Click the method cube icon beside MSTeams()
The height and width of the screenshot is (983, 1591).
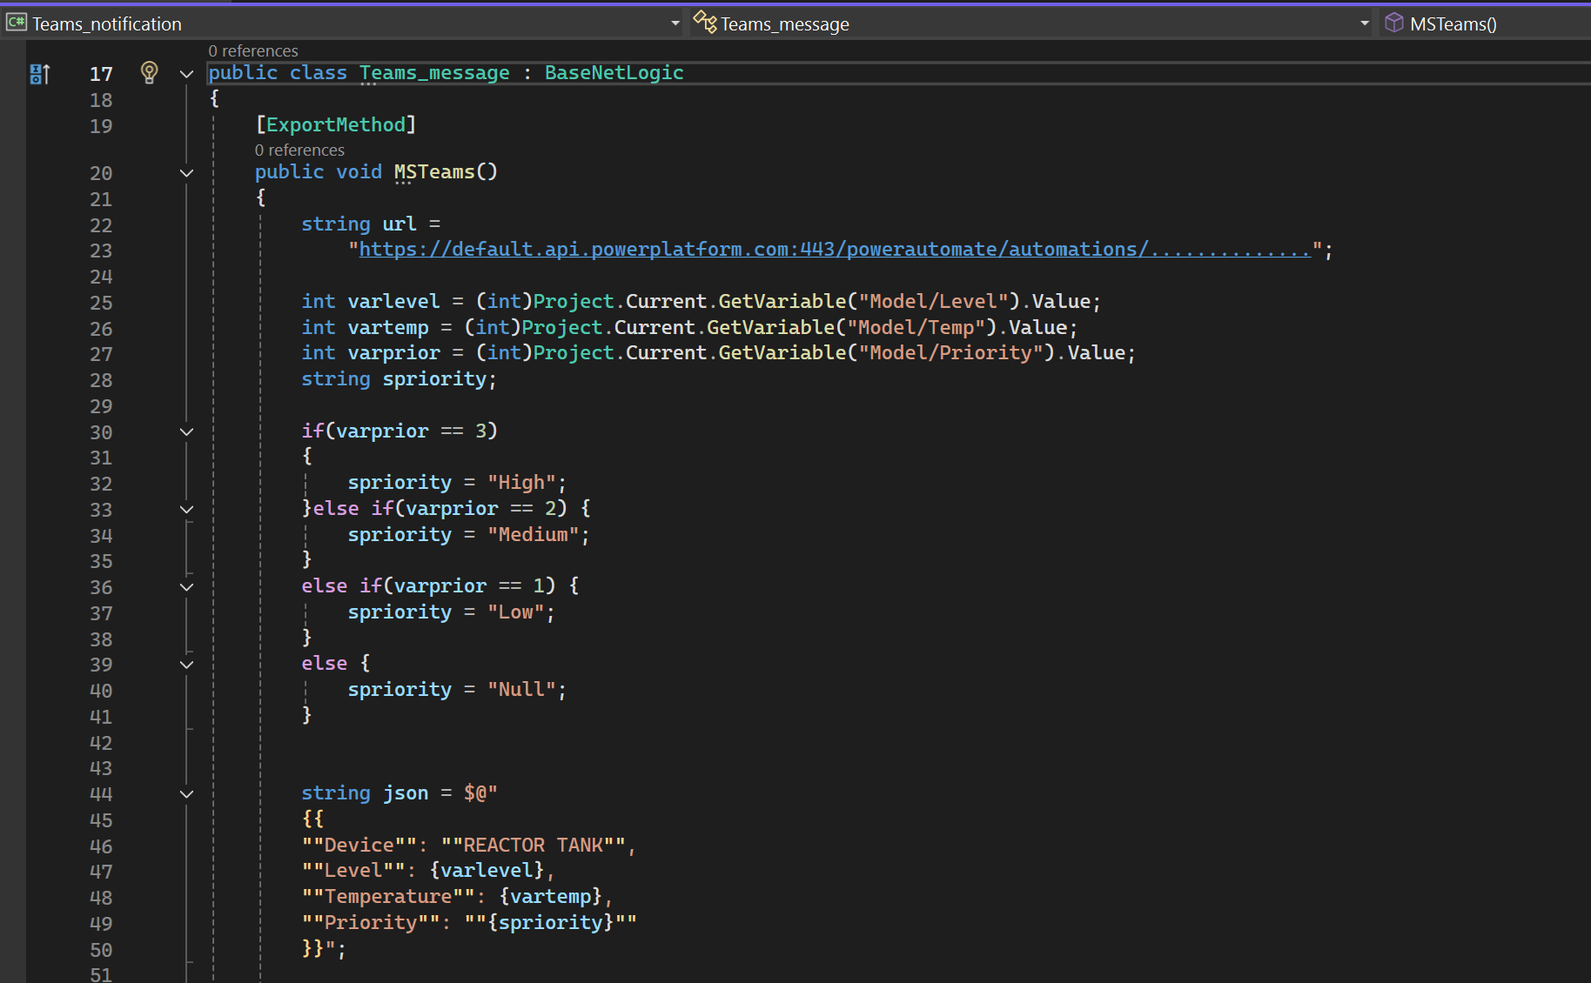1394,23
